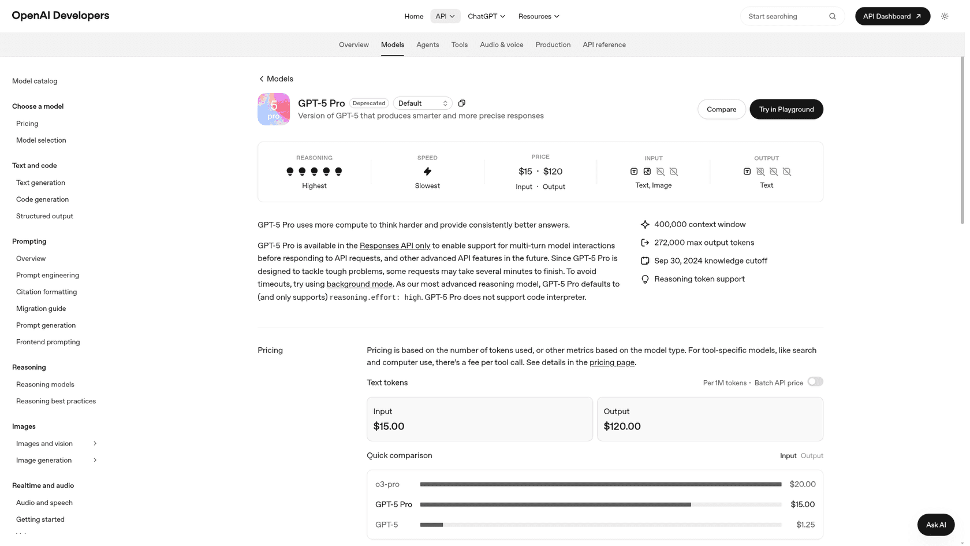970x546 pixels.
Task: Click the max output tokens arrow icon
Action: click(x=645, y=243)
